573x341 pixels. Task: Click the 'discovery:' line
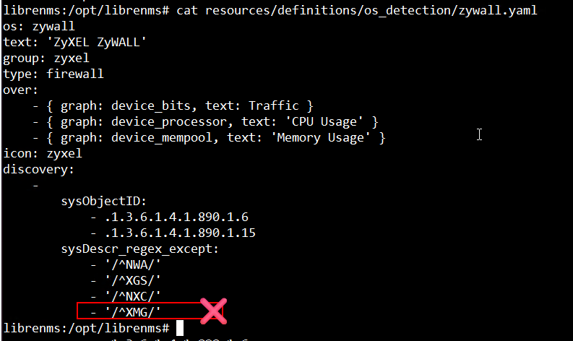pyautogui.click(x=38, y=169)
